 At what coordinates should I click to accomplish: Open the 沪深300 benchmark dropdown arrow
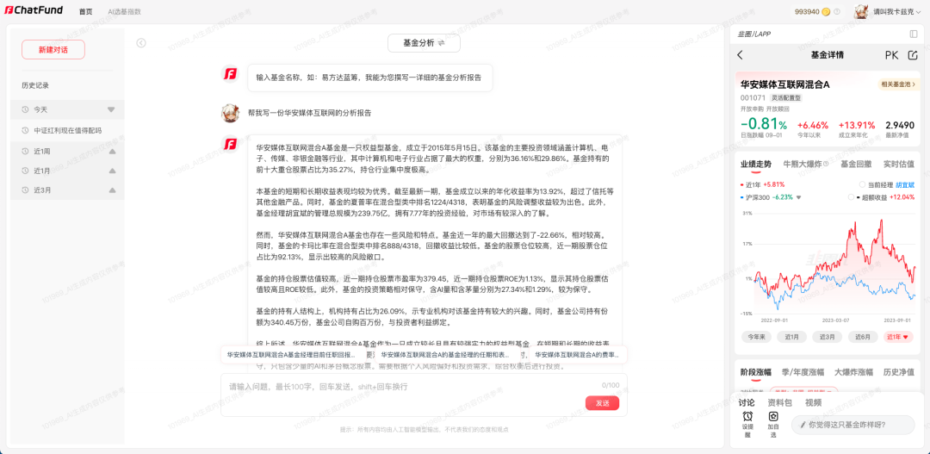point(799,197)
